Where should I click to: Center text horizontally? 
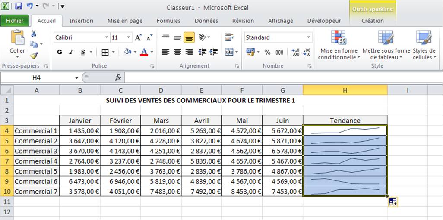(177, 52)
